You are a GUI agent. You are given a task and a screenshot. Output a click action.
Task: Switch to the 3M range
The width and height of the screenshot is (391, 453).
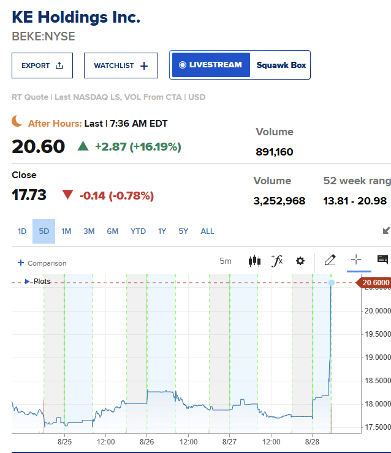click(x=89, y=231)
